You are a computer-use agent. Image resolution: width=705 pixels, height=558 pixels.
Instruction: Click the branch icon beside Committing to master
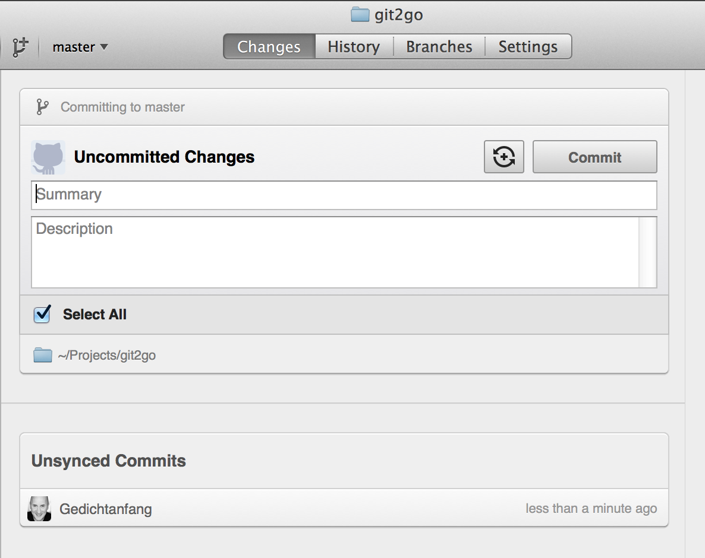(x=42, y=107)
